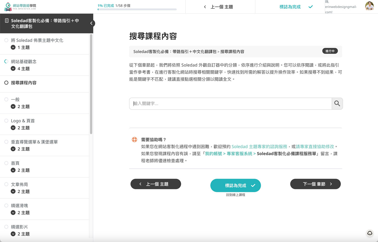Open 請專家直接協助修改 link

pyautogui.click(x=315, y=147)
